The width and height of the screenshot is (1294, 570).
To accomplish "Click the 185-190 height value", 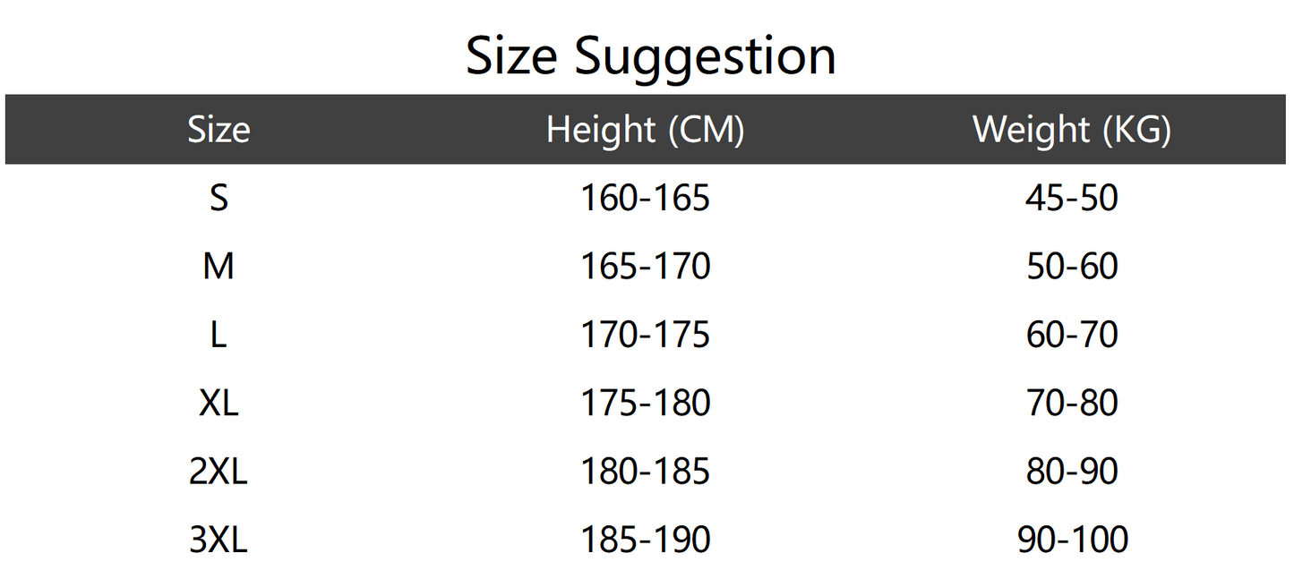I will tap(645, 540).
